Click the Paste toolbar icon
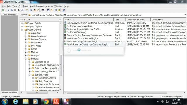The width and height of the screenshot is (187, 105). tap(15, 10)
